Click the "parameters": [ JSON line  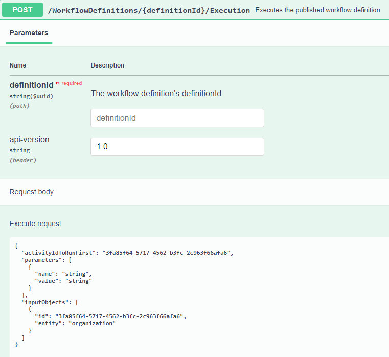47,260
